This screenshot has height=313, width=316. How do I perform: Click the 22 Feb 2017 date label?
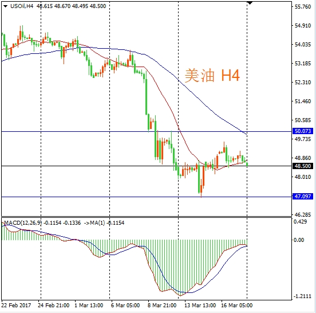pos(17,305)
